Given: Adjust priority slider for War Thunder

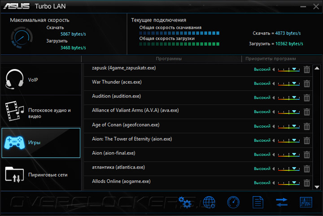Looking at the screenshot, I should (289, 83).
